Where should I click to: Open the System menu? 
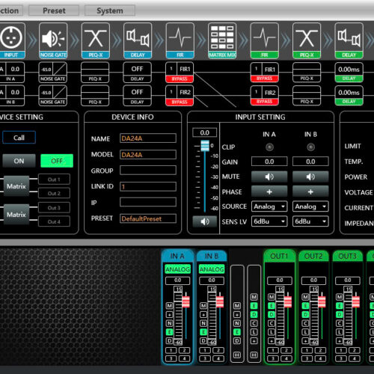point(110,10)
